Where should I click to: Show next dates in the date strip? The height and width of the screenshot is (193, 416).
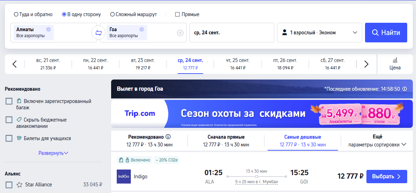pos(366,64)
